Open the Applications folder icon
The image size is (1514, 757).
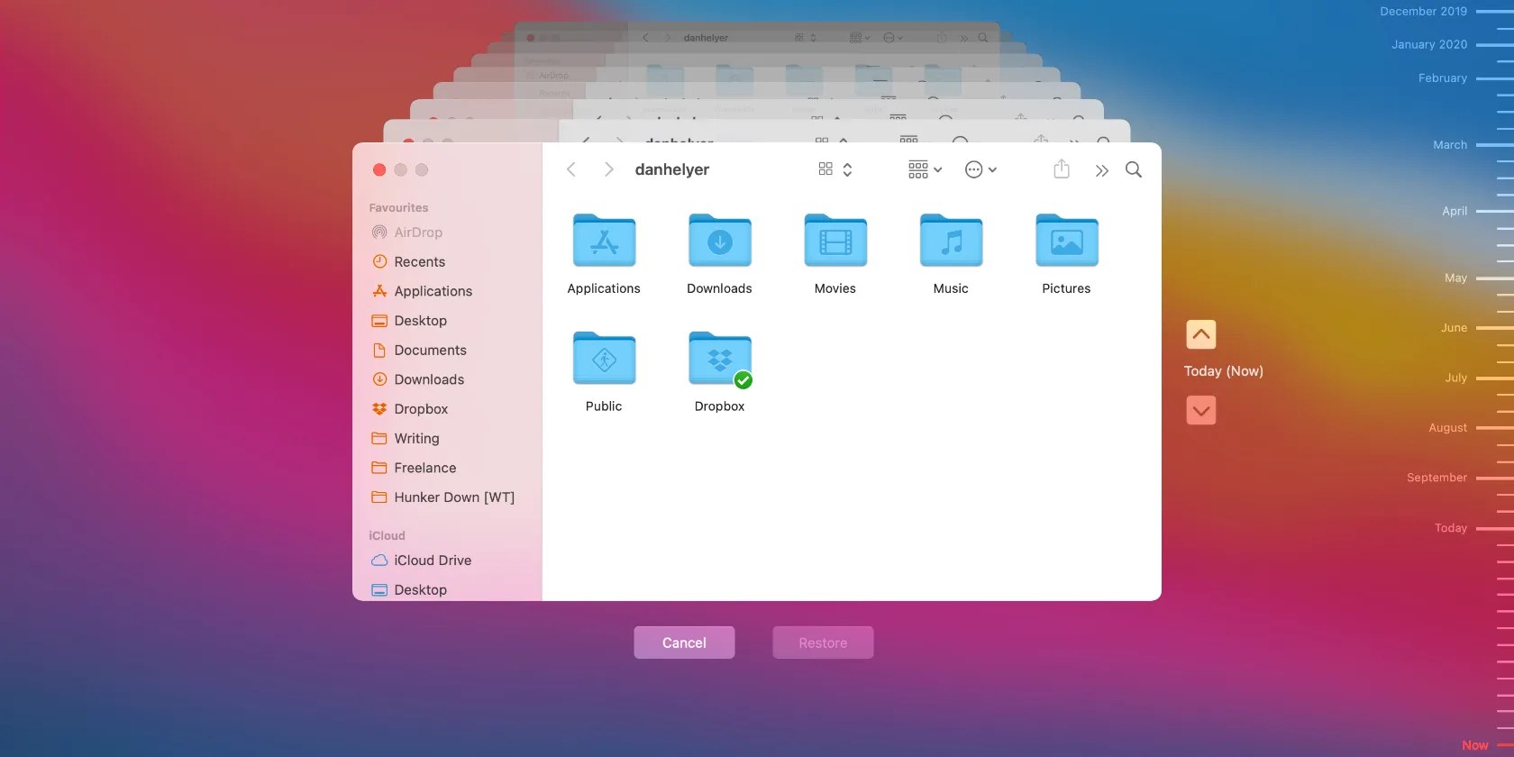coord(604,241)
